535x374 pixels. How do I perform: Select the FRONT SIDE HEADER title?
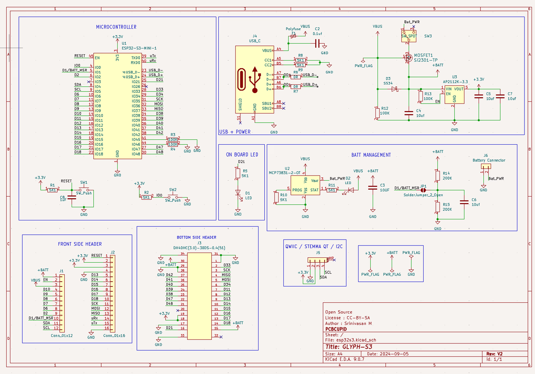[x=80, y=244]
